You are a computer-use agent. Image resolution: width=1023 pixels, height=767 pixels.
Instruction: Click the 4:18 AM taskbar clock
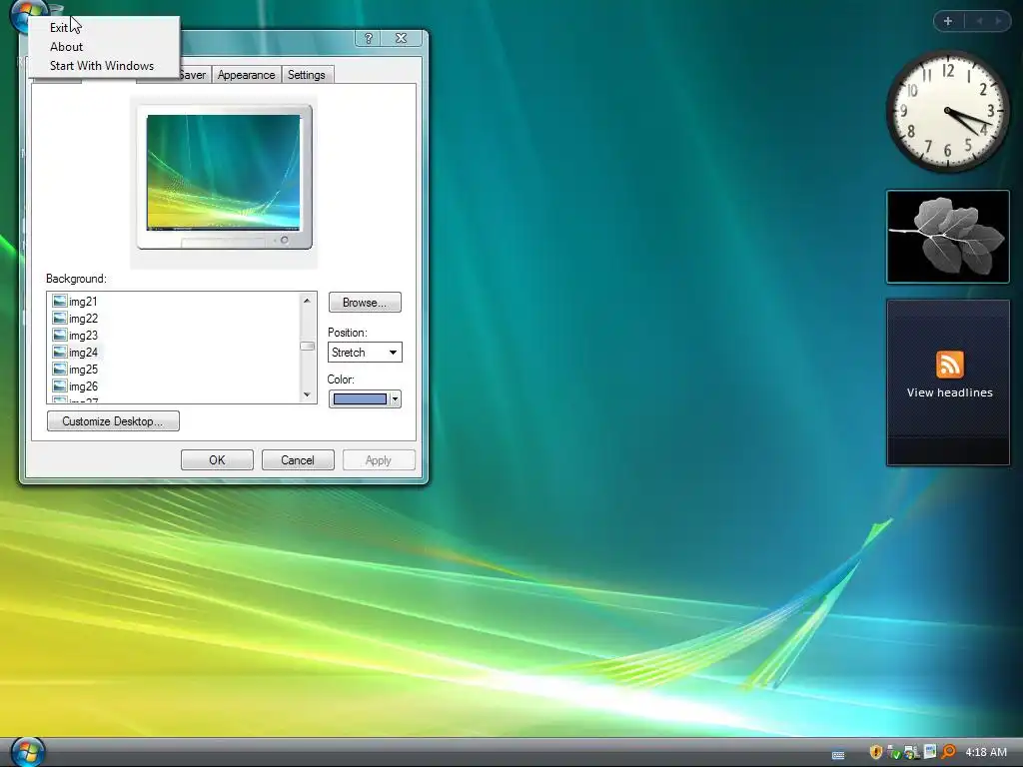pyautogui.click(x=986, y=752)
